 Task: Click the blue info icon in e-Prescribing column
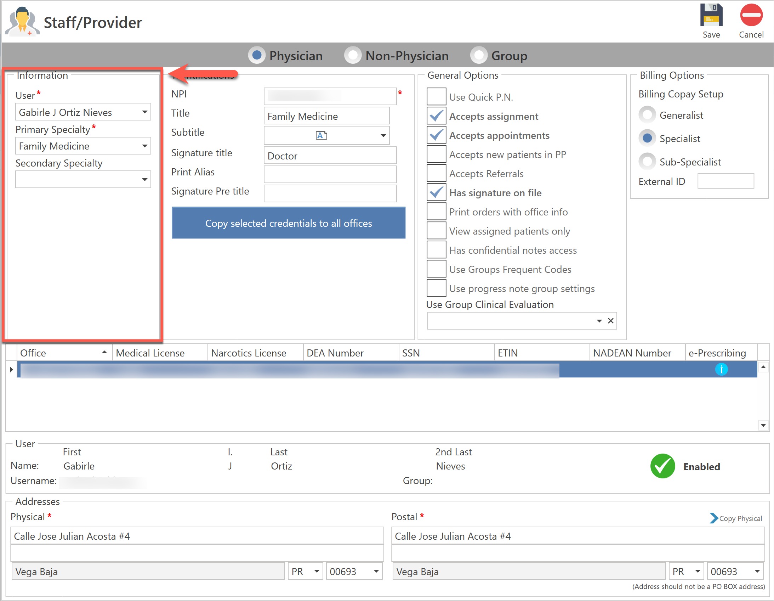[721, 369]
